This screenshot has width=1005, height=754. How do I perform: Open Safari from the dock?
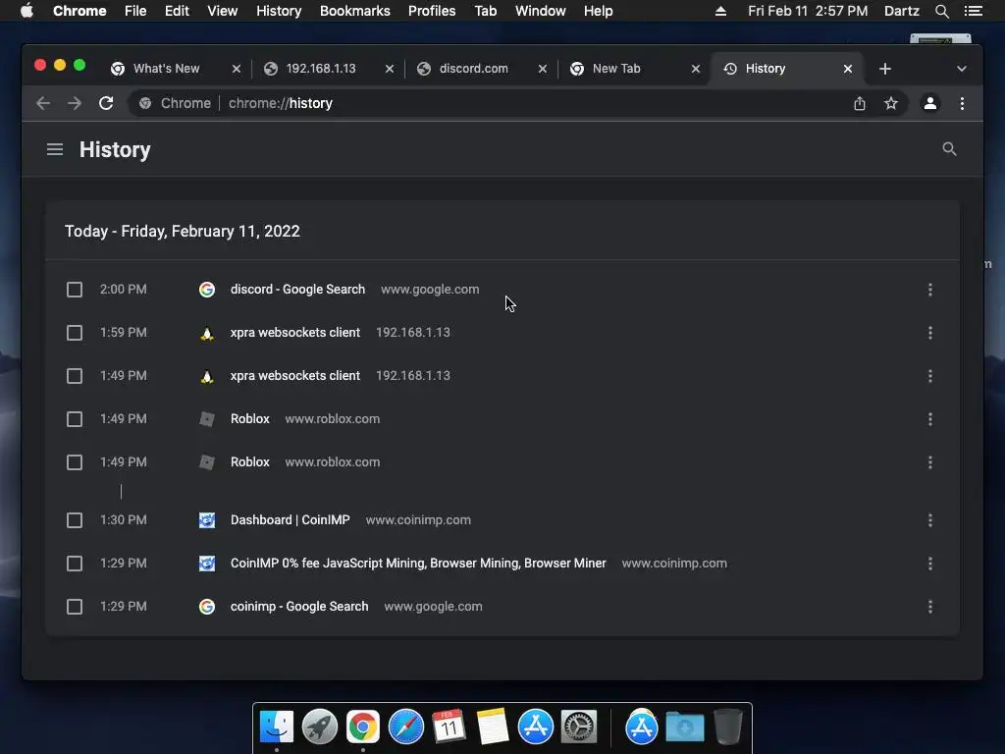pyautogui.click(x=405, y=727)
